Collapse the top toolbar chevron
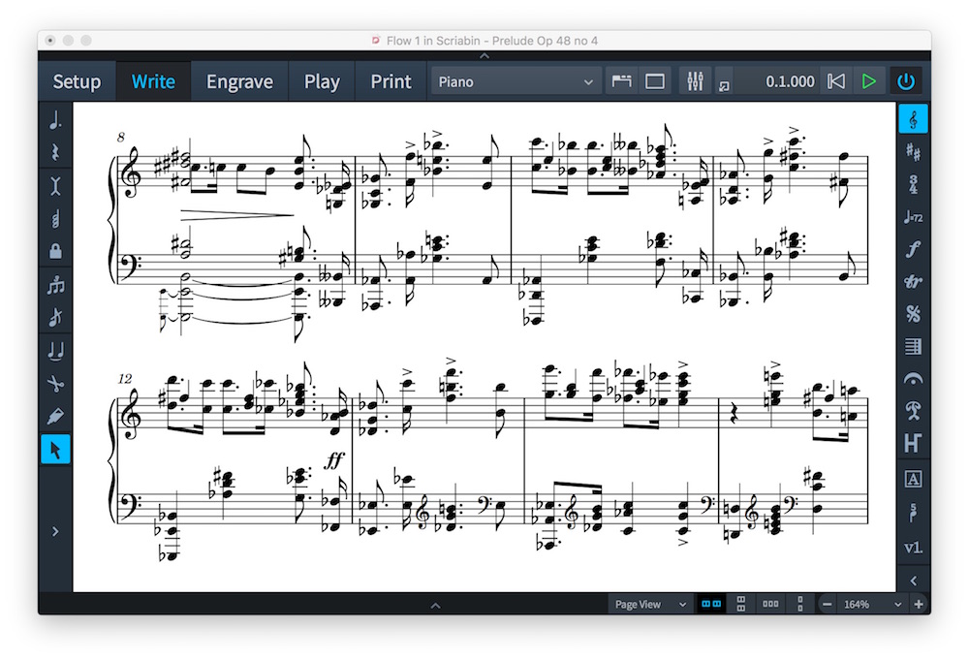969x660 pixels. pyautogui.click(x=484, y=55)
